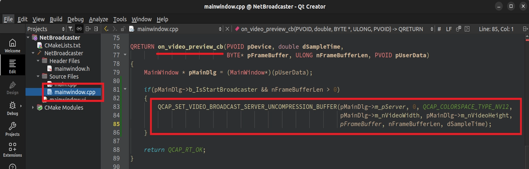Select mainwindow.cpp in Source Files
The width and height of the screenshot is (529, 169).
click(x=75, y=92)
